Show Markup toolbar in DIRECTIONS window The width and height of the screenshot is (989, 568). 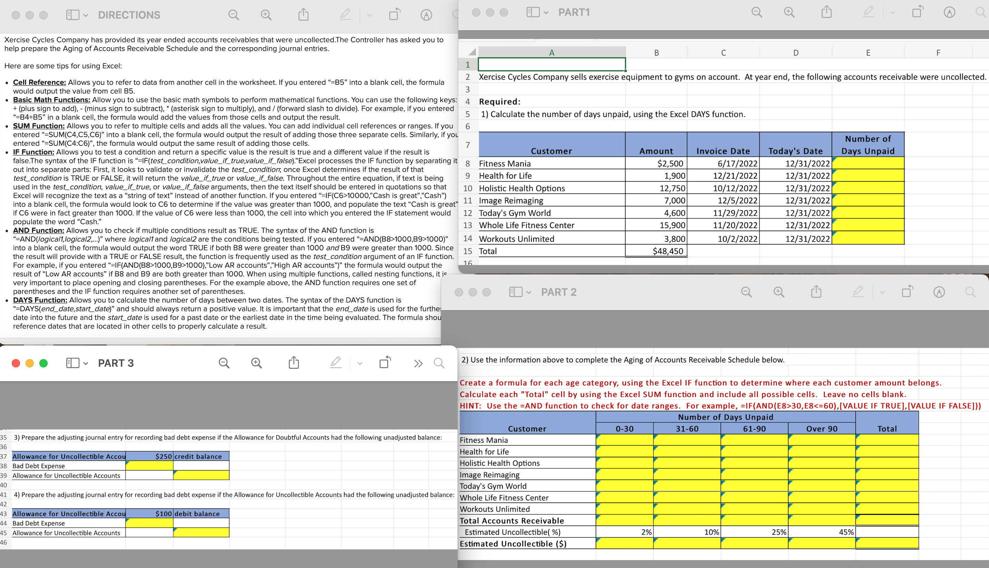click(x=426, y=15)
